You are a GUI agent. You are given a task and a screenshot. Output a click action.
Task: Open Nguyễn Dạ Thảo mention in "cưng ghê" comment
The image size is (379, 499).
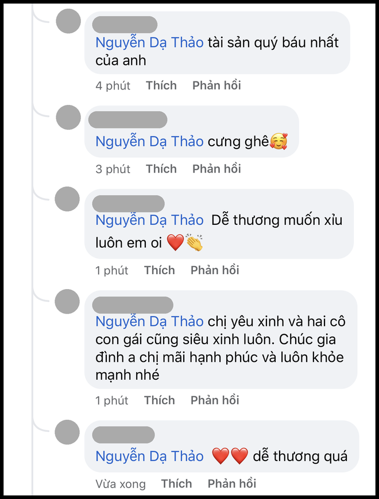[149, 141]
